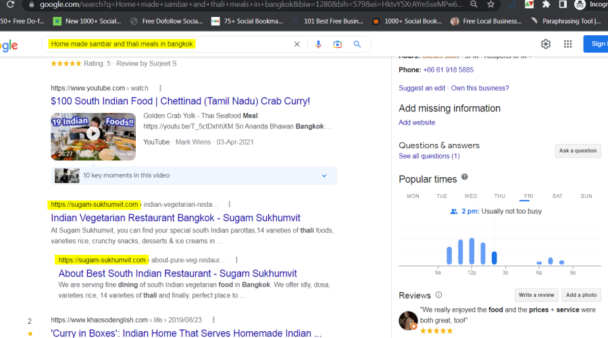Reload the page

click(x=10, y=4)
